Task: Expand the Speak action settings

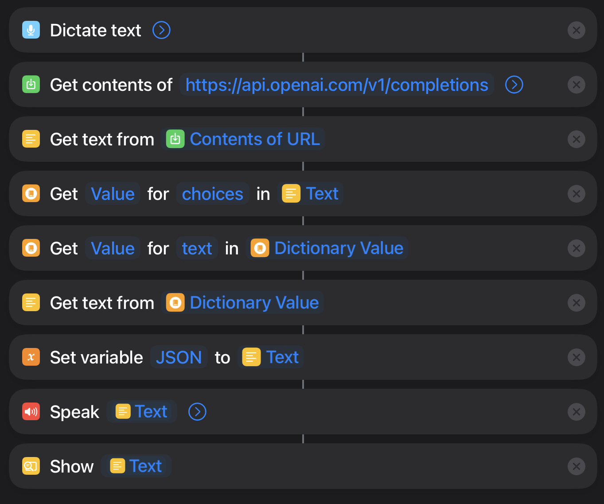Action: coord(197,412)
